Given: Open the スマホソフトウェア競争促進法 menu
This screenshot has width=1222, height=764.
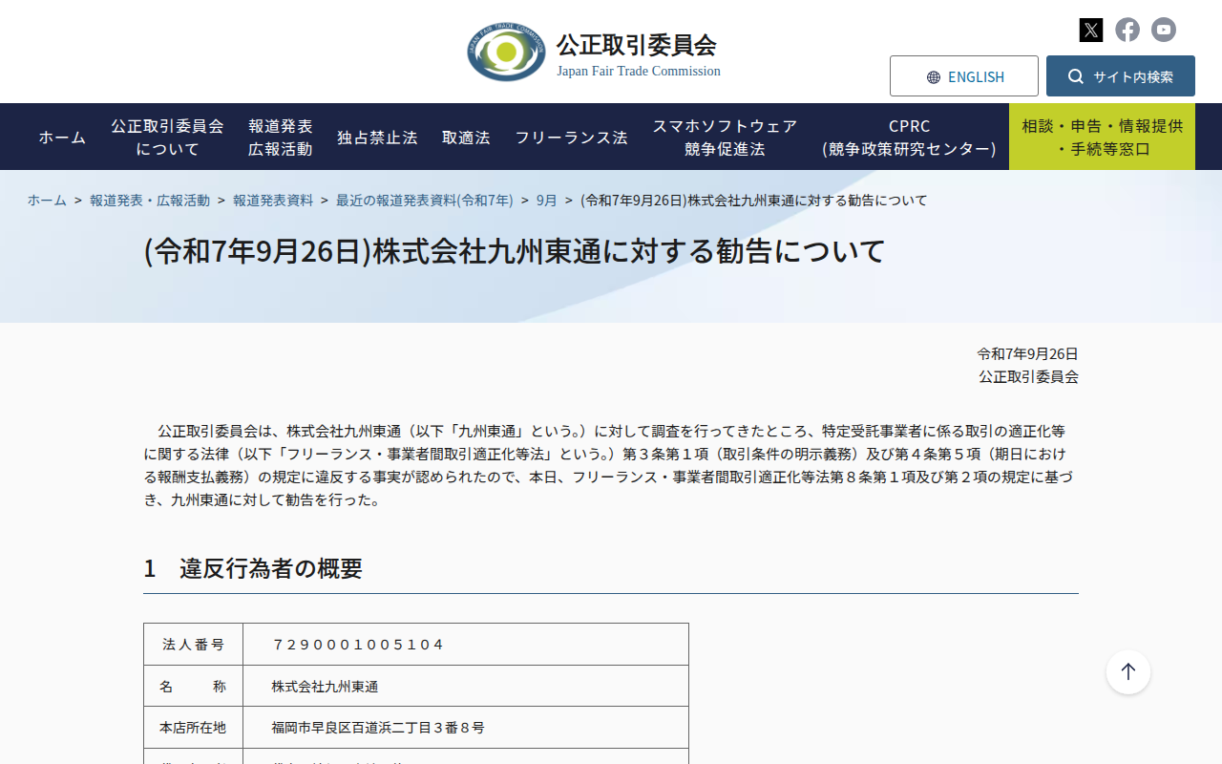Looking at the screenshot, I should point(725,138).
